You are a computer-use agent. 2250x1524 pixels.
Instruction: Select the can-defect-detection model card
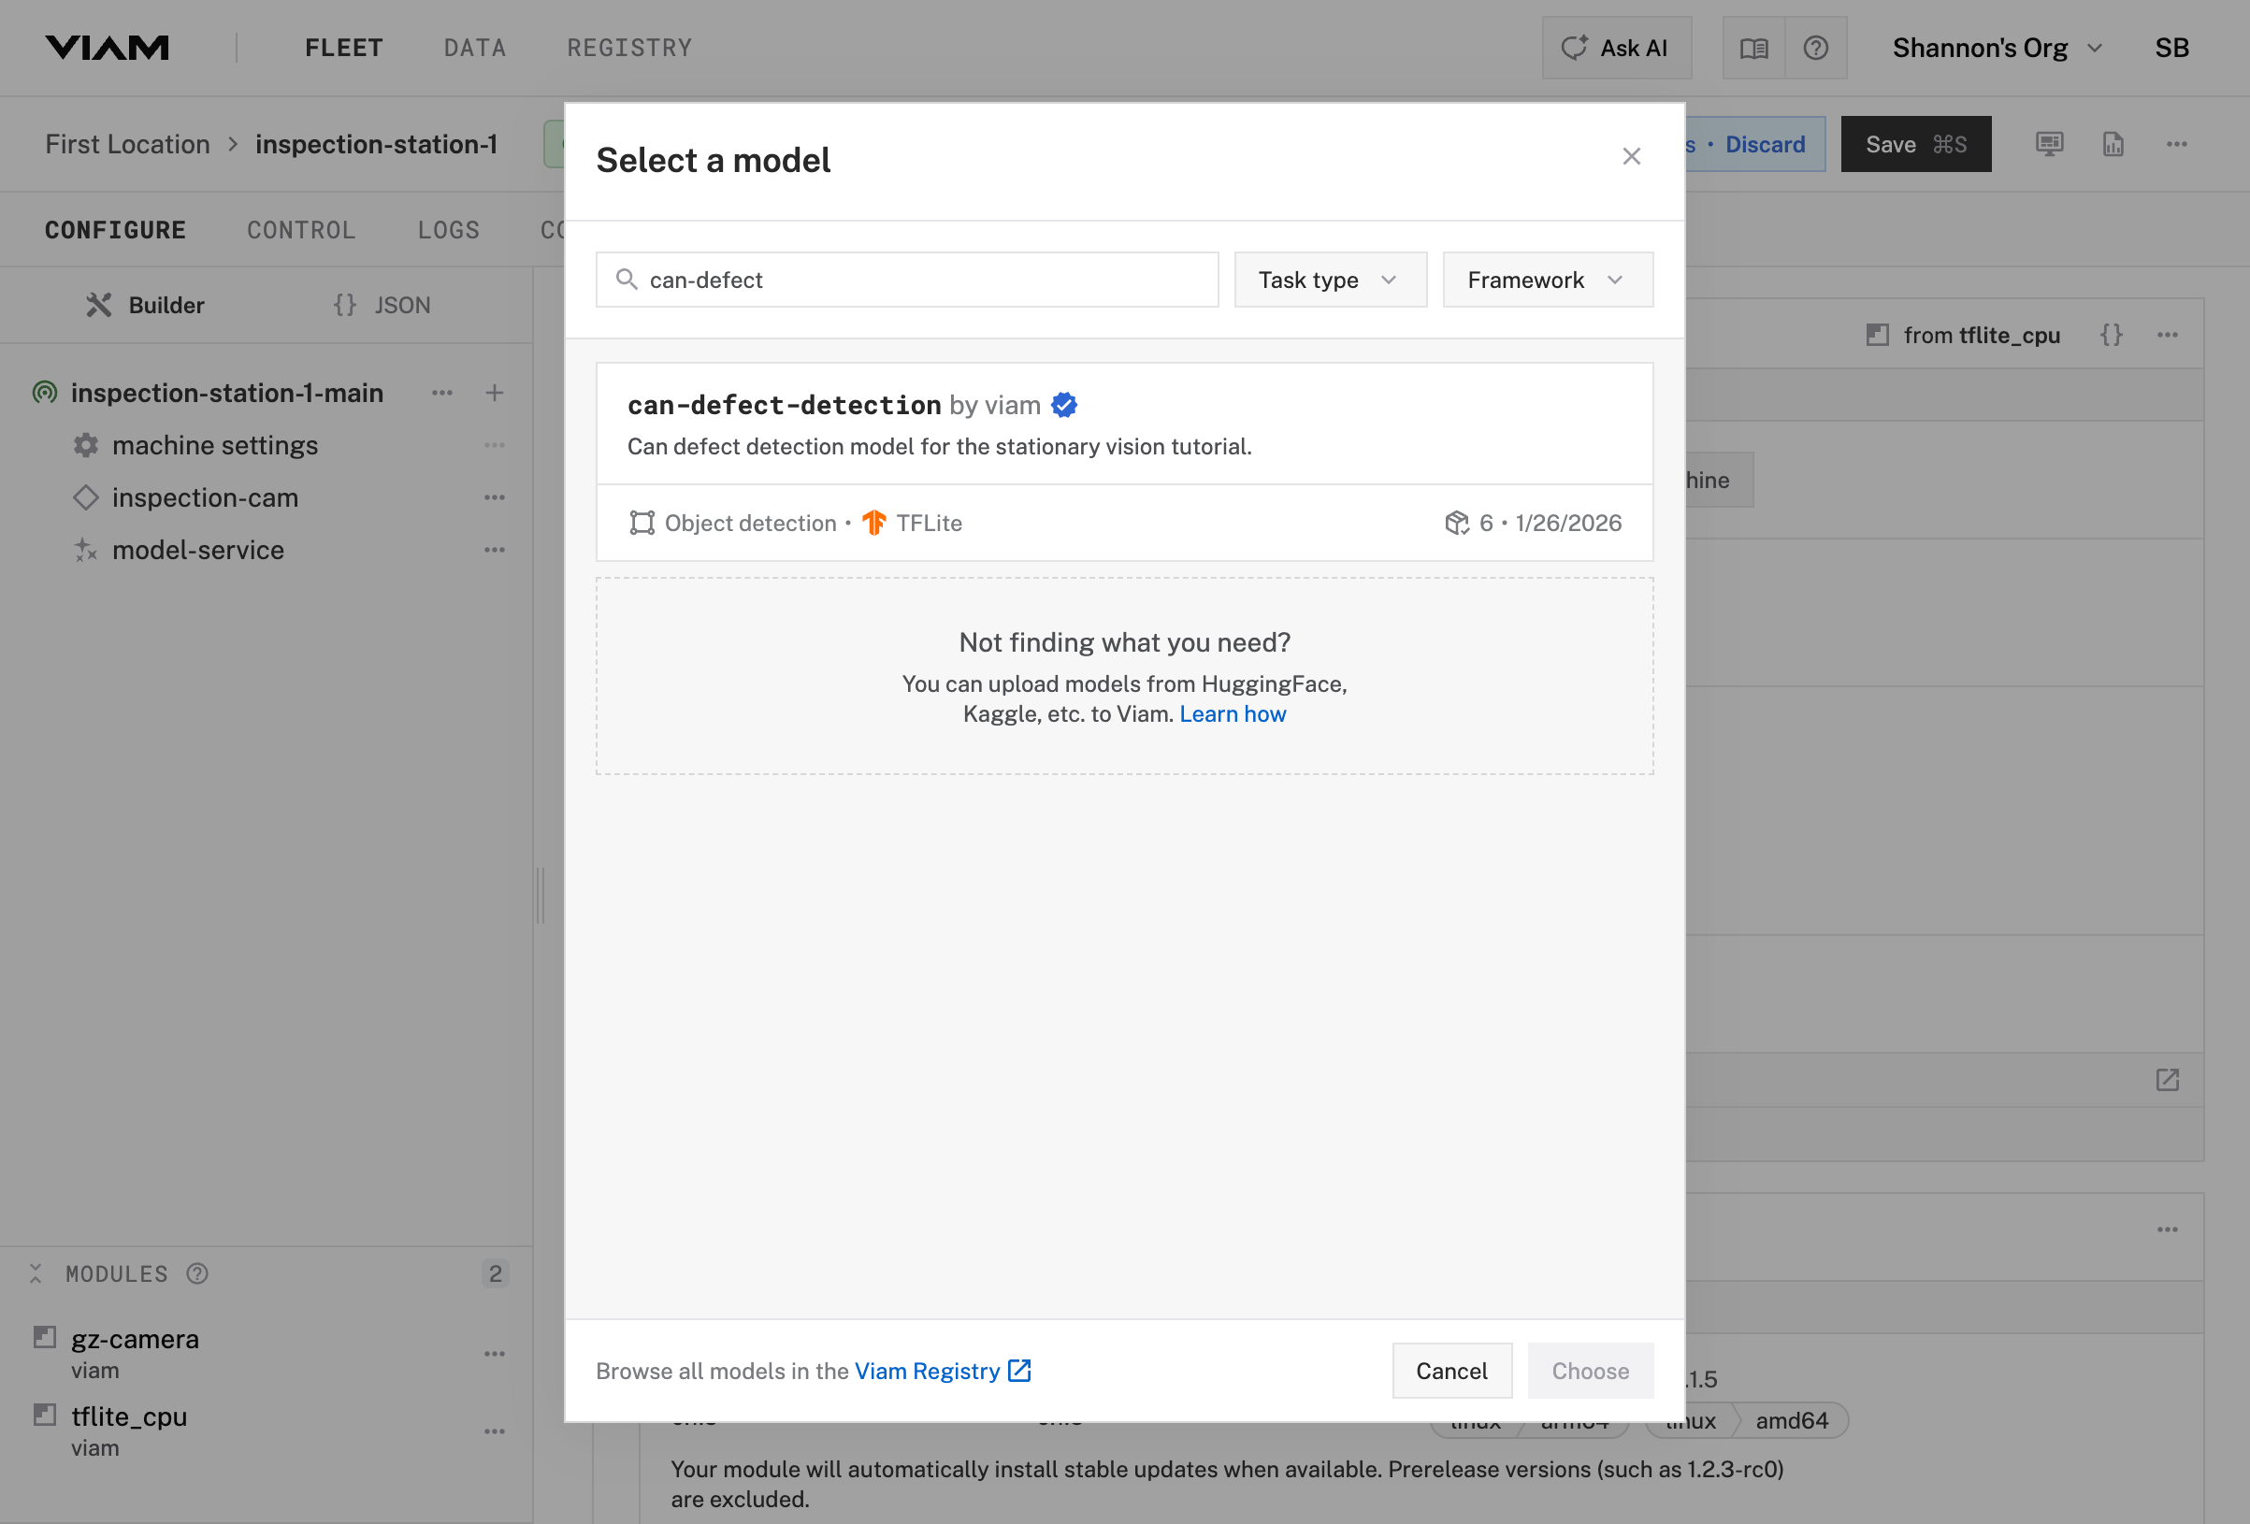(x=1124, y=426)
